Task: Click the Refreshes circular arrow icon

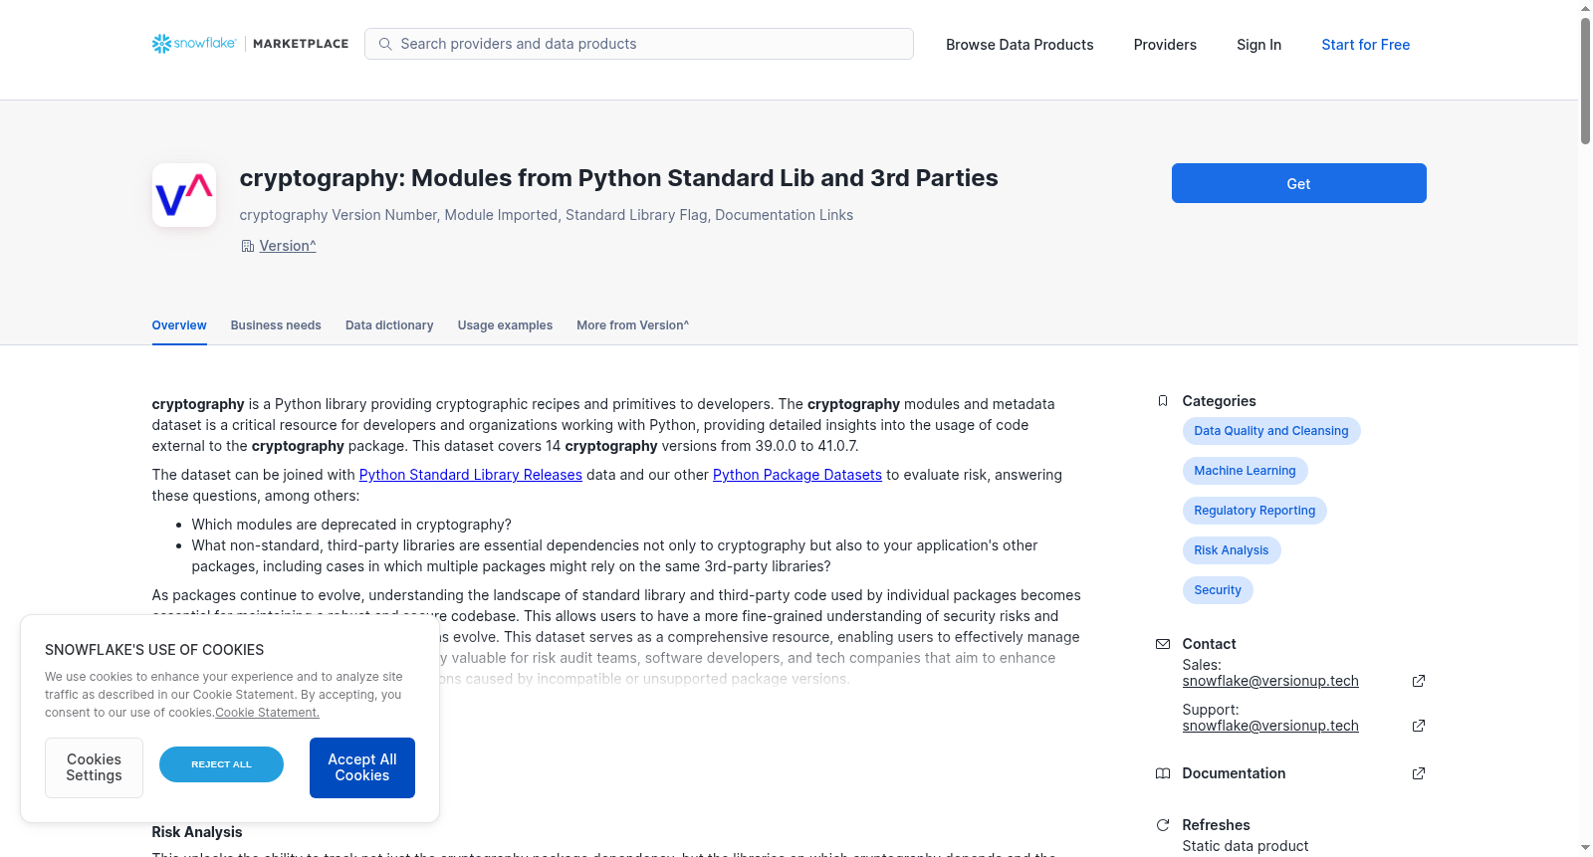Action: point(1163,825)
